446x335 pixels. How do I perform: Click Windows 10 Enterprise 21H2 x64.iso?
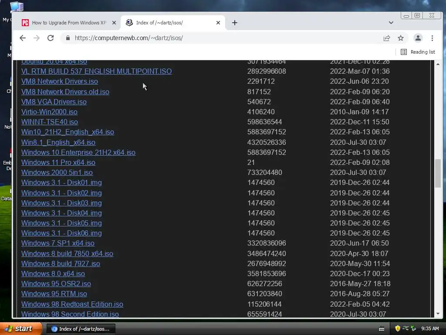78,152
